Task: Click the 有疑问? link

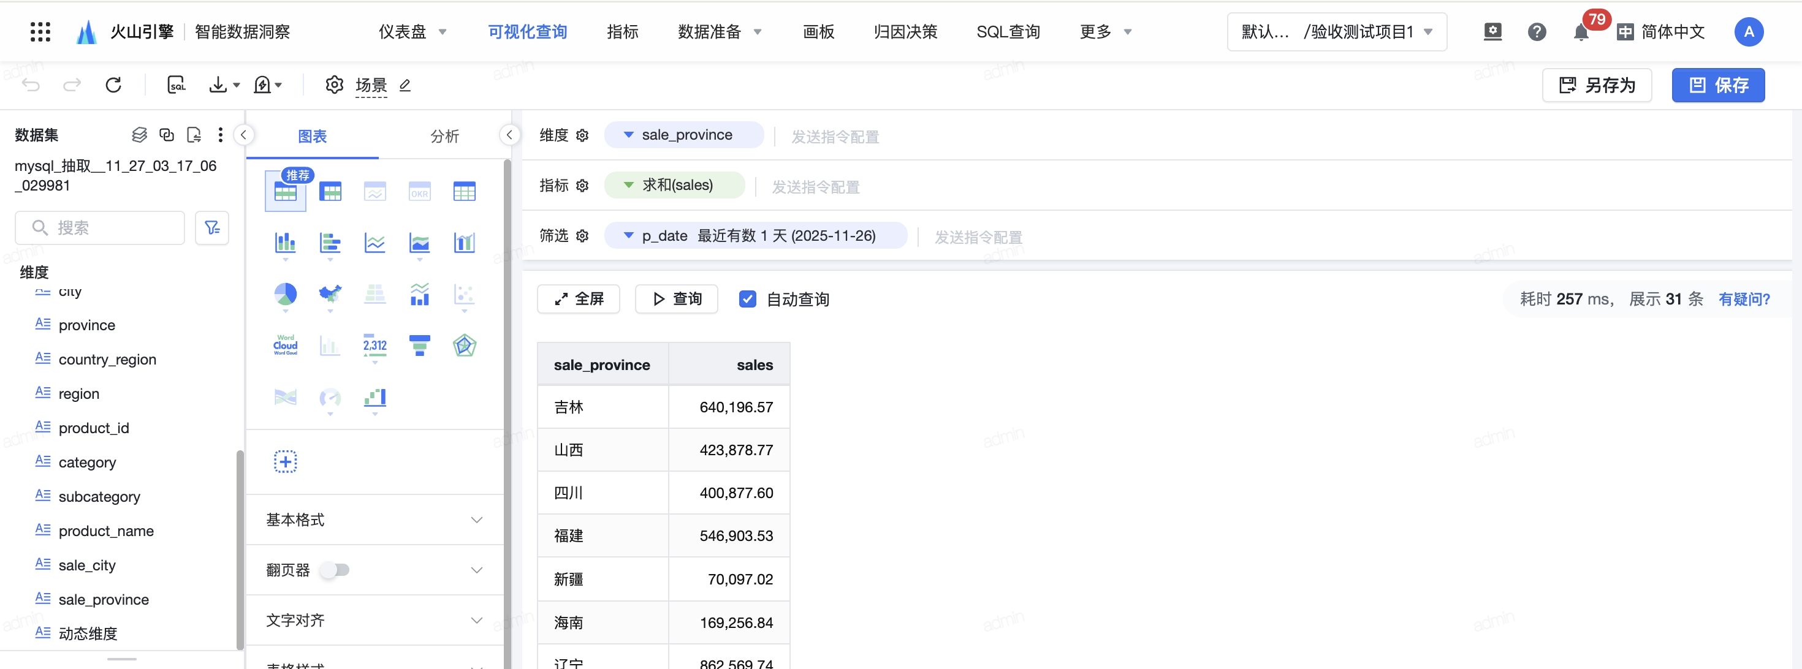Action: point(1744,299)
